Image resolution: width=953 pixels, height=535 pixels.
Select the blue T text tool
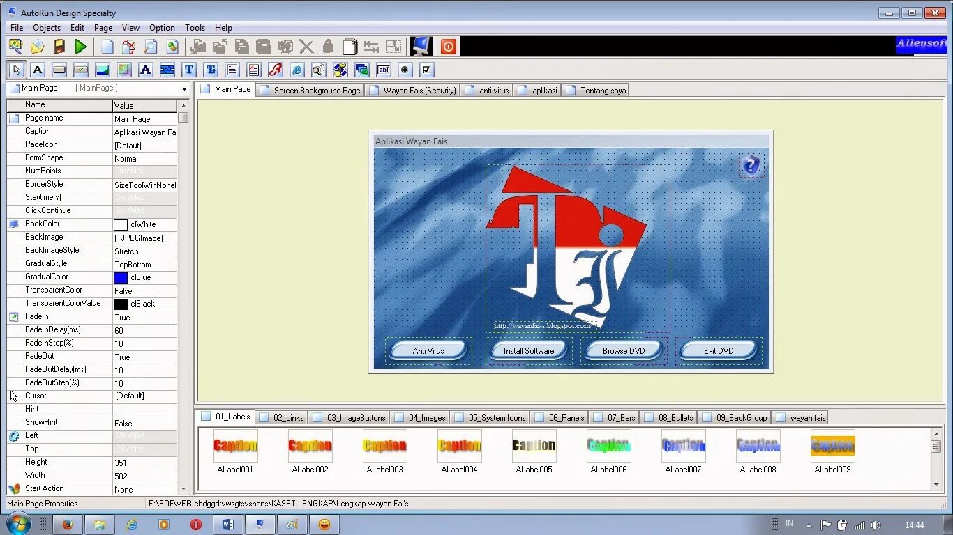tap(188, 70)
